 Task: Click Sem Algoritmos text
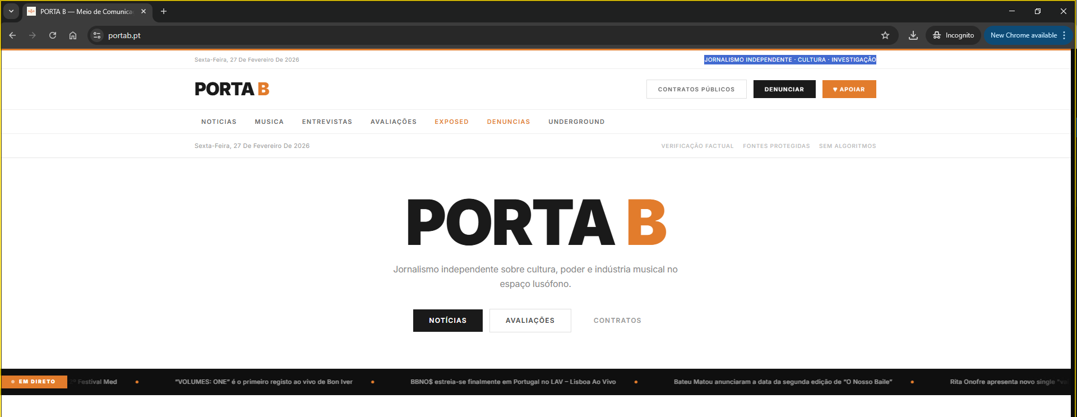coord(847,146)
